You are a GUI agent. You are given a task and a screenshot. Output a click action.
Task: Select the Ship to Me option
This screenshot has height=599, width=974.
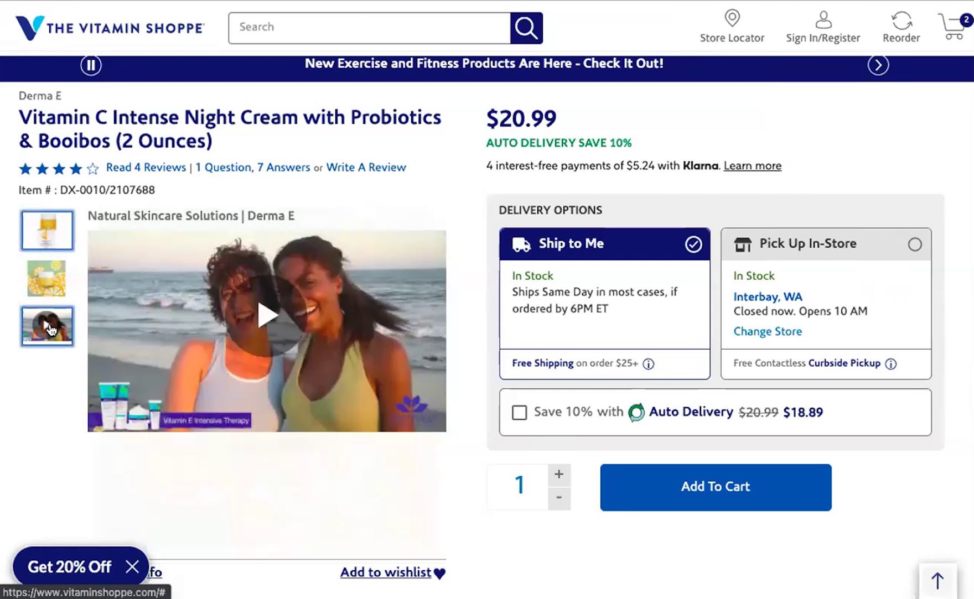click(693, 244)
